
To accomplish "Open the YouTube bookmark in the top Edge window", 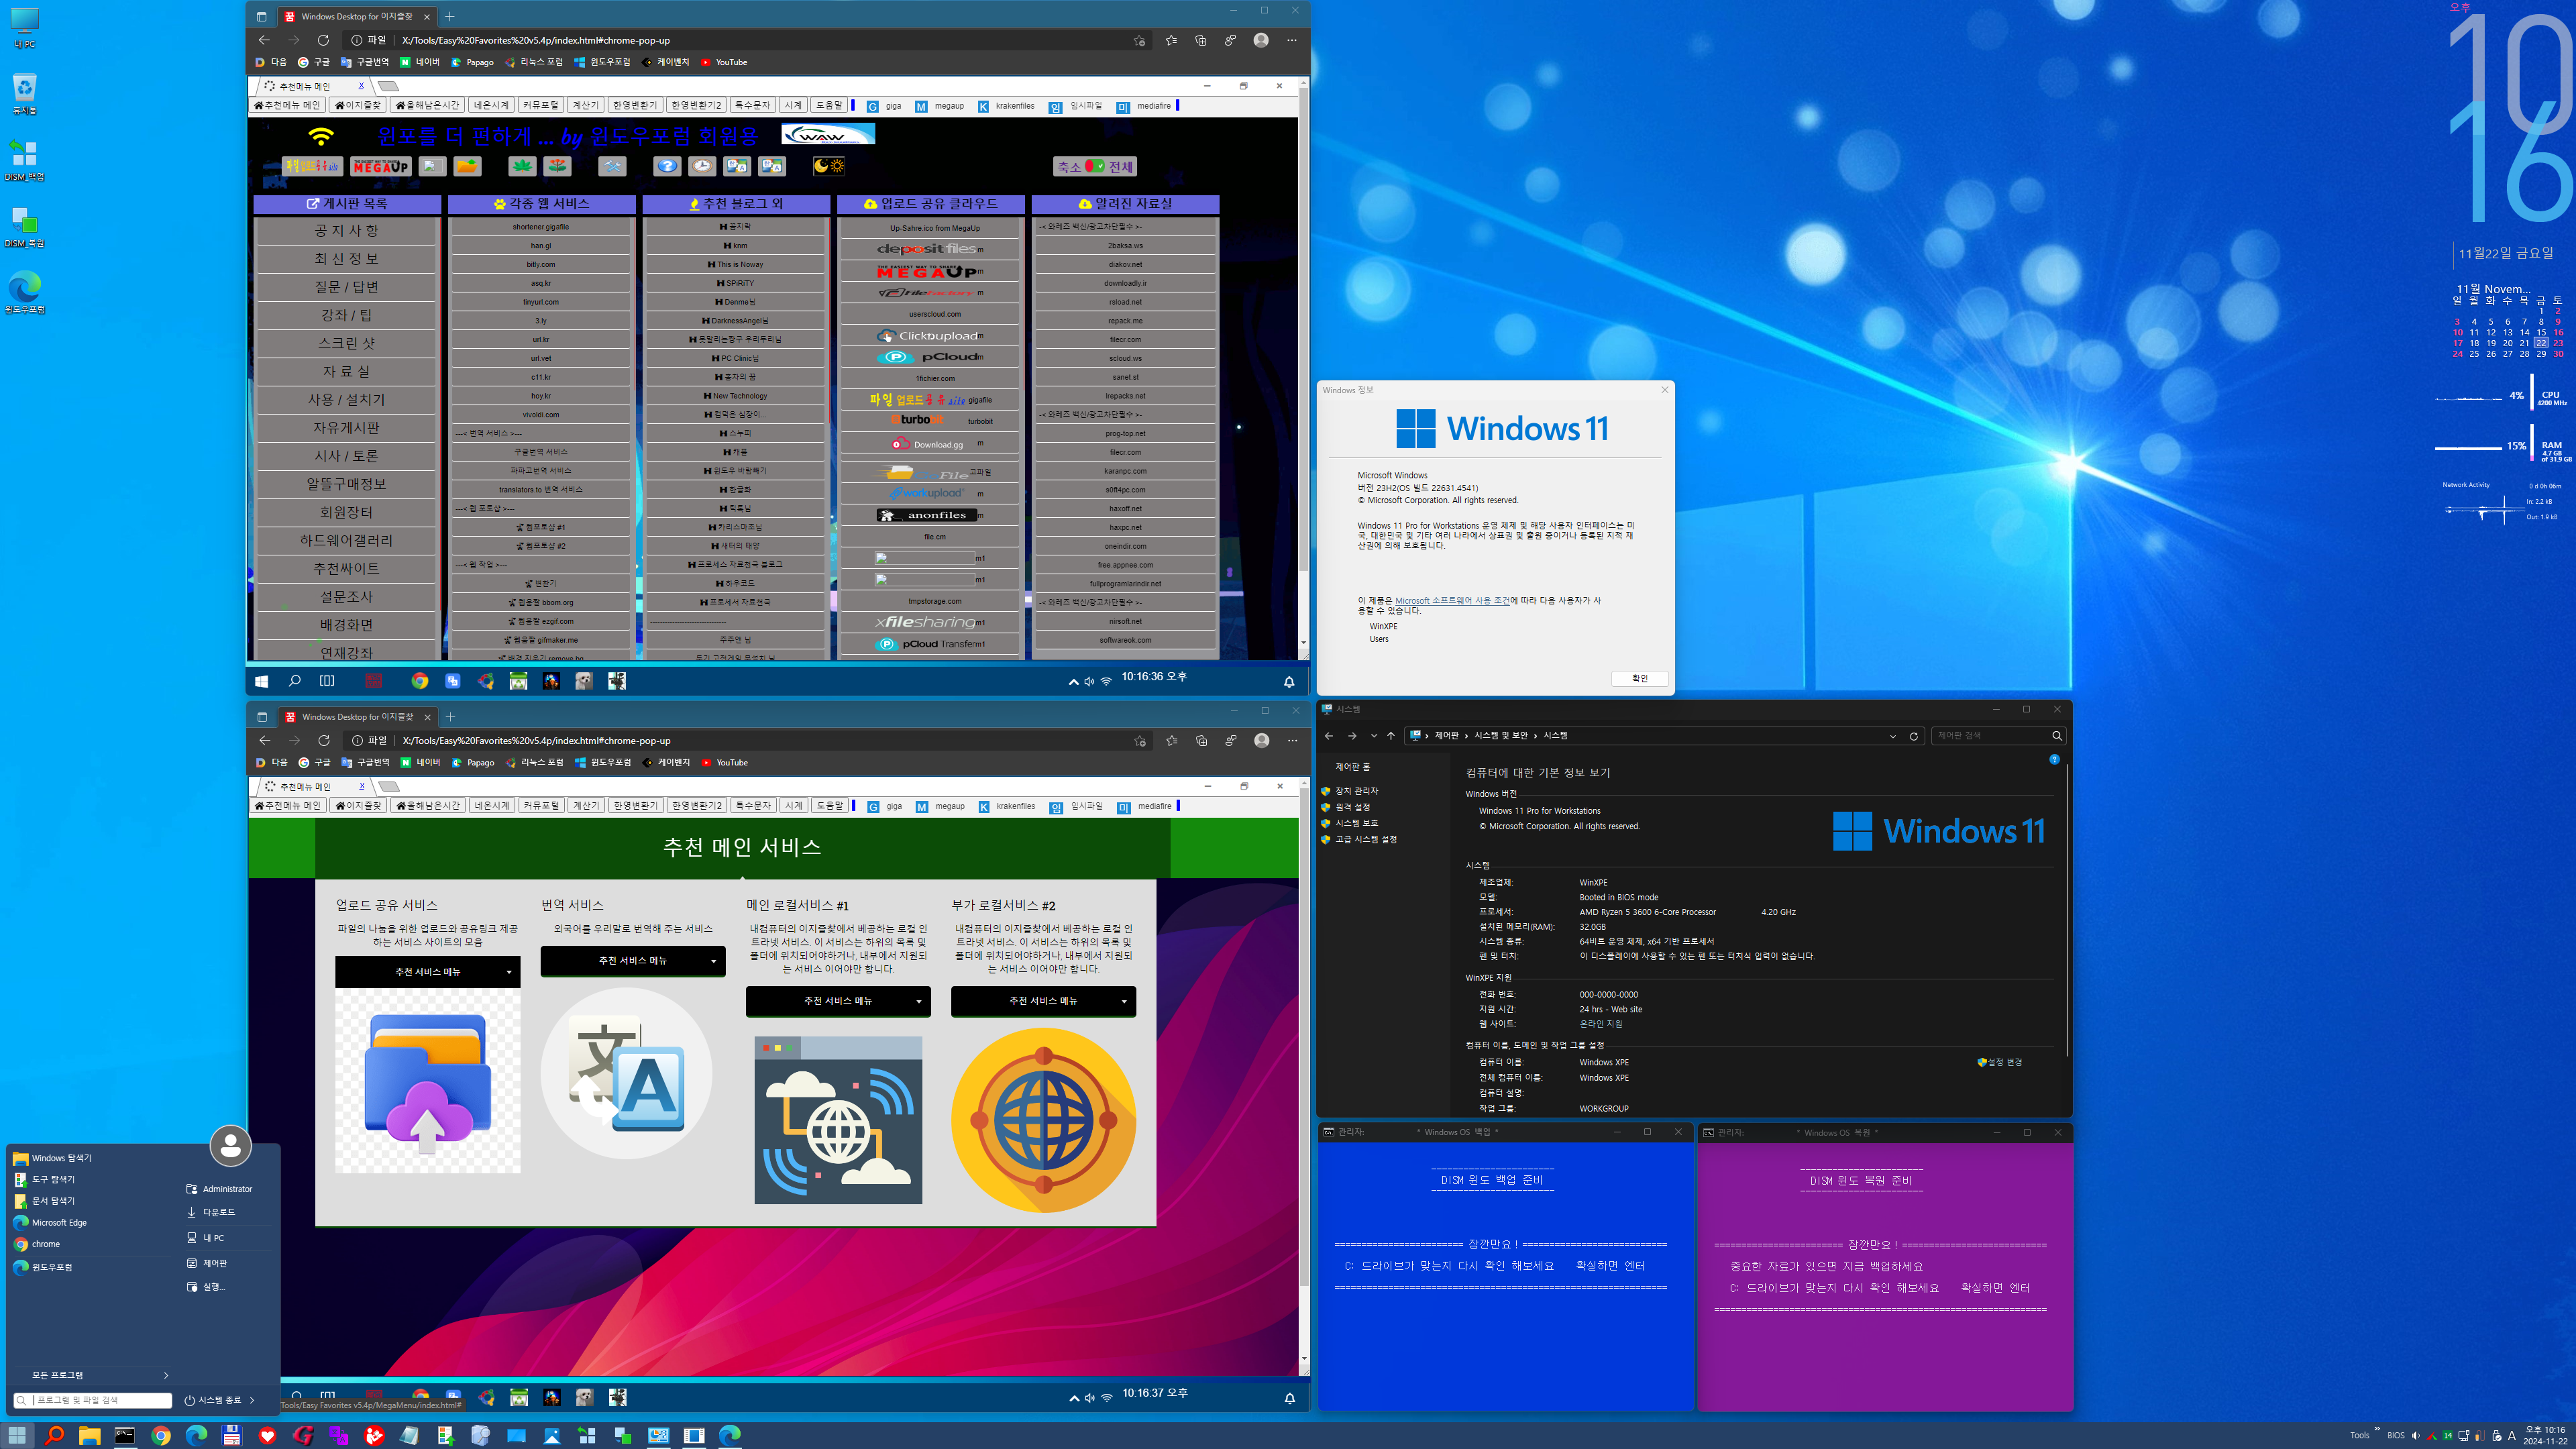I will (x=724, y=62).
